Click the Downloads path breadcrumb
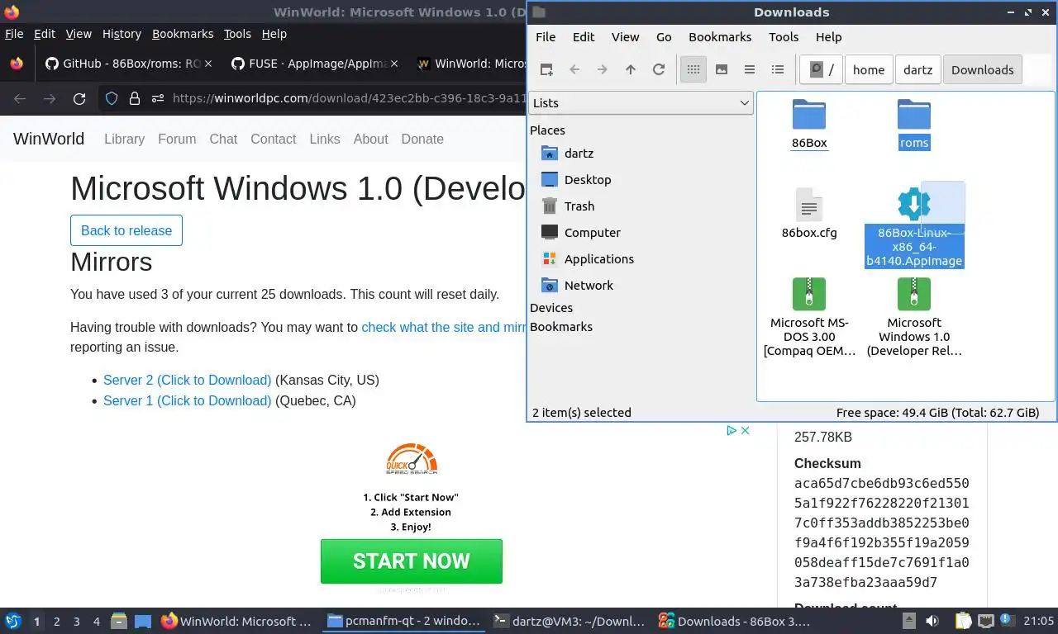The height and width of the screenshot is (634, 1058). coord(982,69)
